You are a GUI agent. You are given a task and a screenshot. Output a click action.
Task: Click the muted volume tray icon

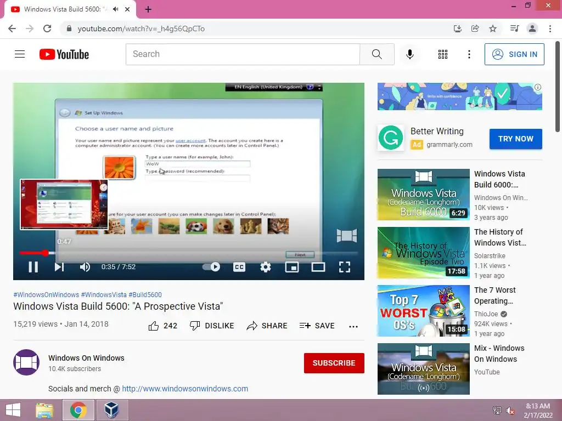[510, 411]
